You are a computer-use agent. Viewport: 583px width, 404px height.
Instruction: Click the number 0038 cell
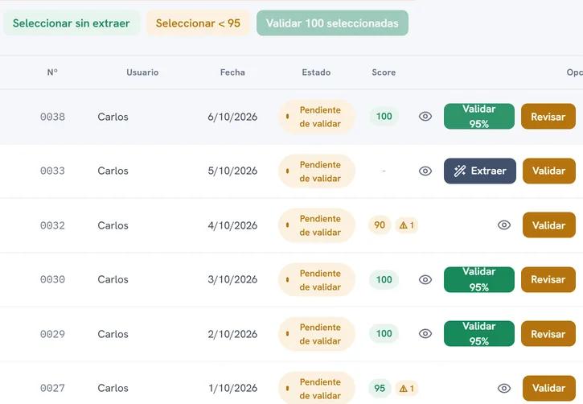[x=52, y=117]
